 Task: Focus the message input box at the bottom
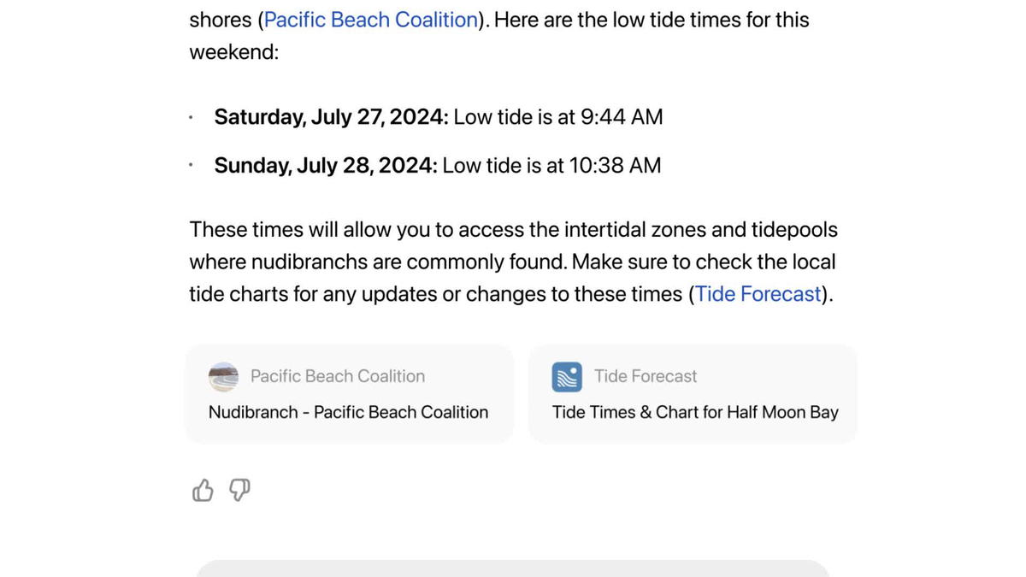click(x=513, y=568)
